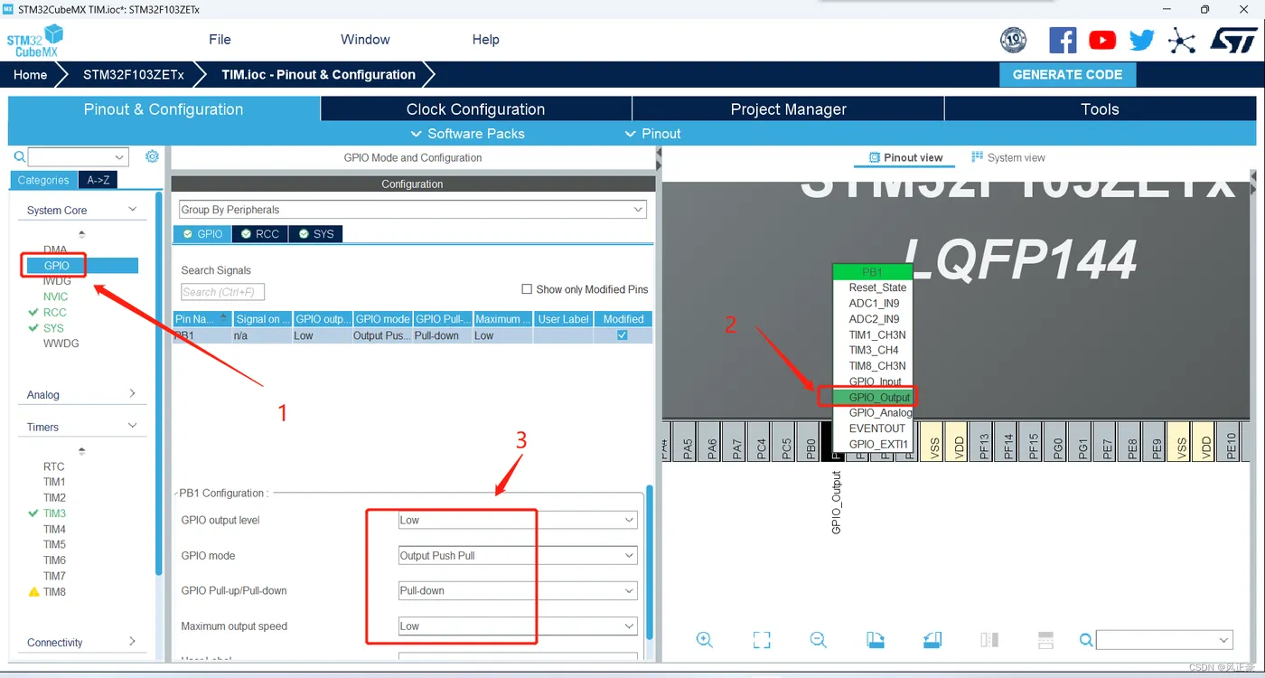Switch to System view
This screenshot has height=678, width=1265.
tap(1008, 157)
